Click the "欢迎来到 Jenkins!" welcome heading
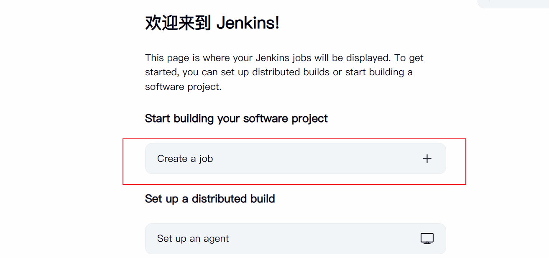549x258 pixels. 212,23
